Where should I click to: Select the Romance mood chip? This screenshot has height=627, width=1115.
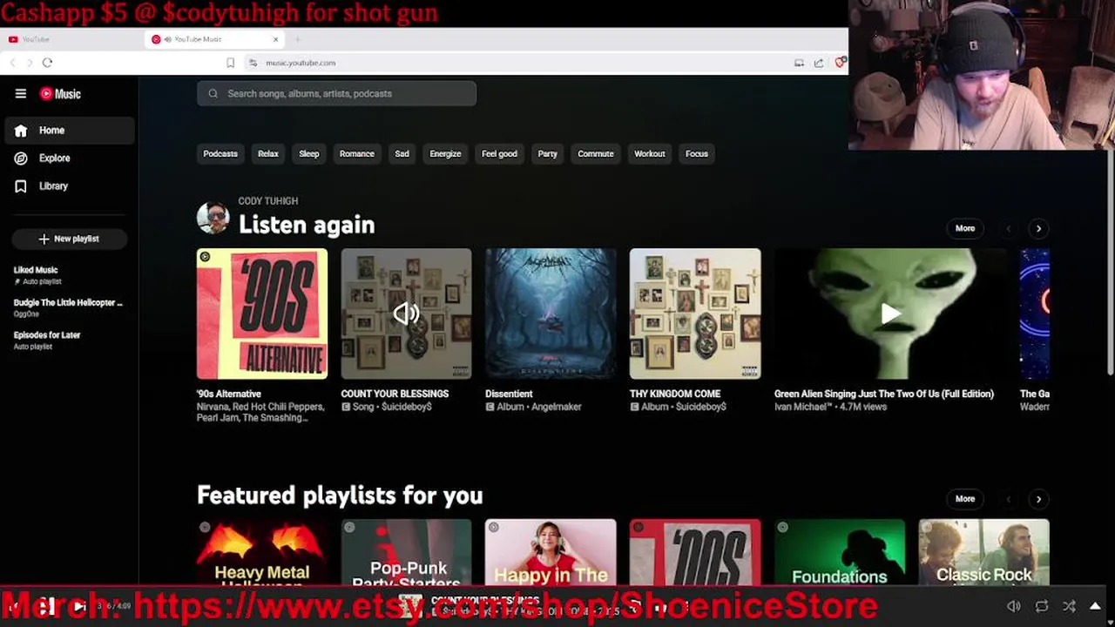click(x=356, y=153)
